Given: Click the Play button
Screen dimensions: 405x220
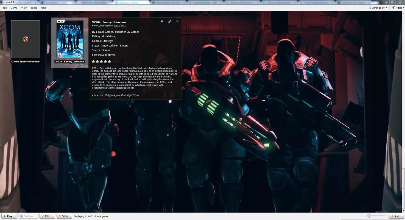Looking at the screenshot, I should tap(9, 216).
